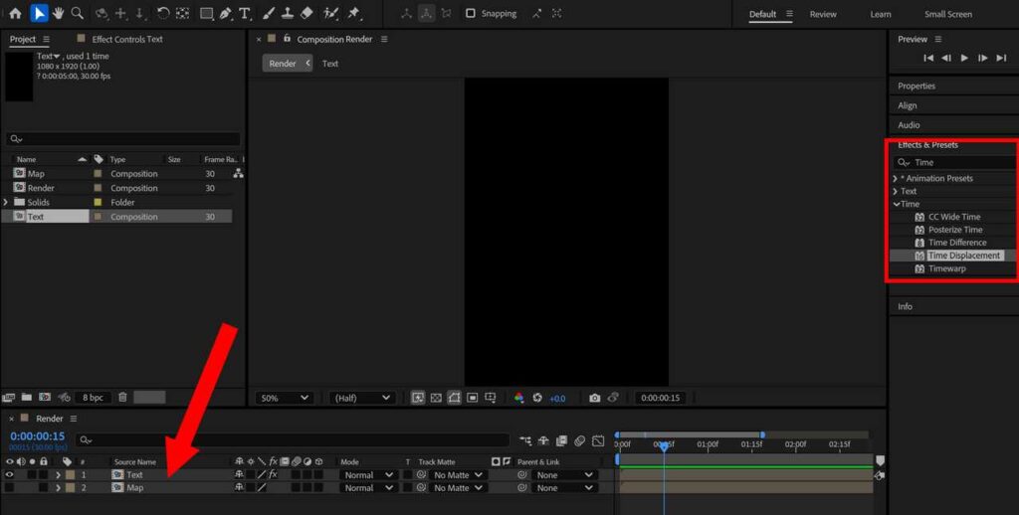Delete selected project item with trash icon
The image size is (1019, 515).
[122, 397]
